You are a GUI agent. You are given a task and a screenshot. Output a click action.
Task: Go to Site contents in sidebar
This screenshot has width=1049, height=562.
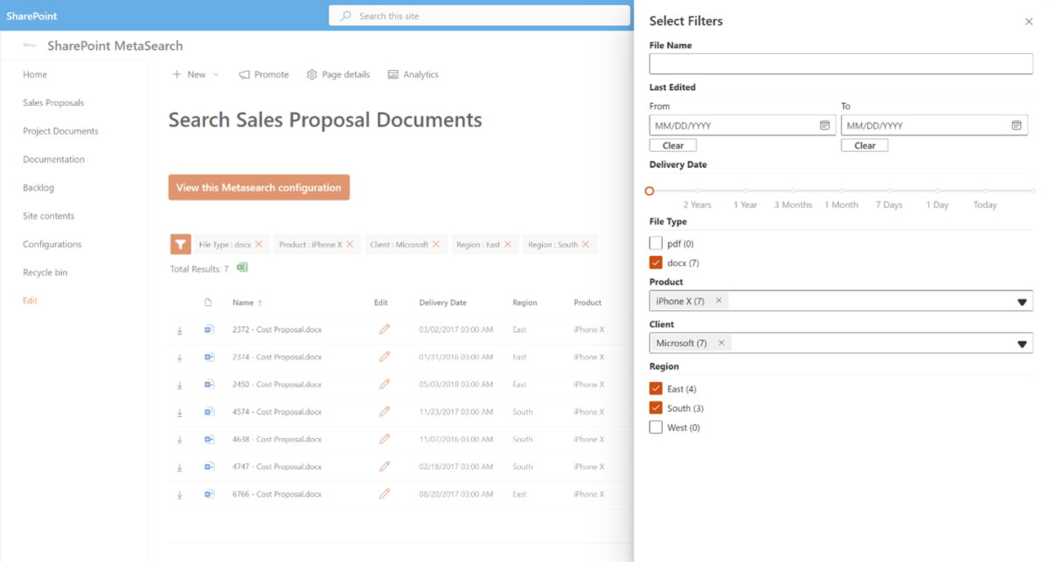[x=49, y=216]
